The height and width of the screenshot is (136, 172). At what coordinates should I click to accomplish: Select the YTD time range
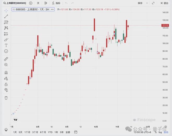tap(50, 132)
